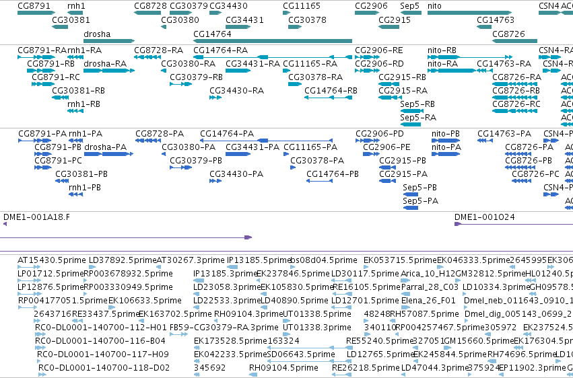Click the CG34431-PA protein label
Screen dimensions: 573x378
coord(252,147)
